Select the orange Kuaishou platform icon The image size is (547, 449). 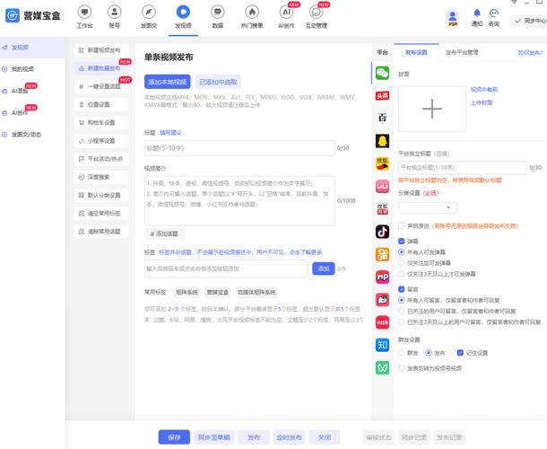click(x=382, y=254)
